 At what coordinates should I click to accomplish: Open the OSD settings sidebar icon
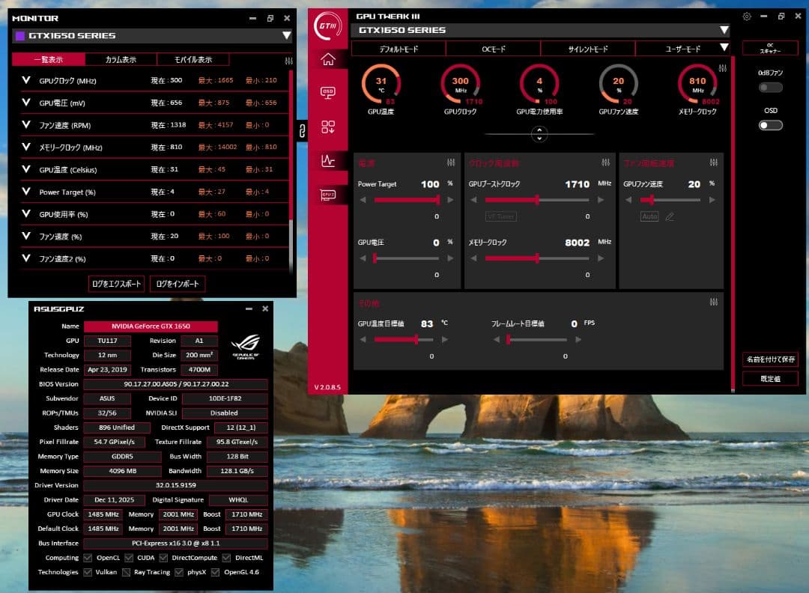327,93
